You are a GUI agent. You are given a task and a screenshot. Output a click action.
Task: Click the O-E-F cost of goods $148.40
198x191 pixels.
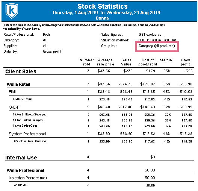(148, 107)
